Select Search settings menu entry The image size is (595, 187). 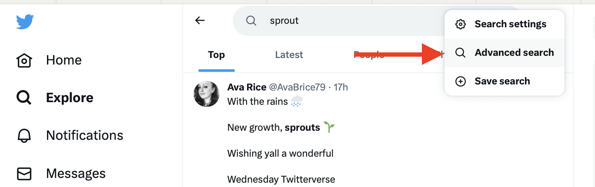pyautogui.click(x=510, y=24)
